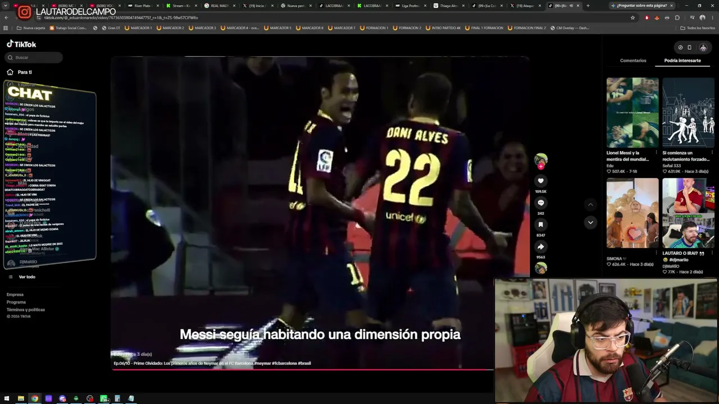Open File Explorer from the taskbar

pos(21,398)
